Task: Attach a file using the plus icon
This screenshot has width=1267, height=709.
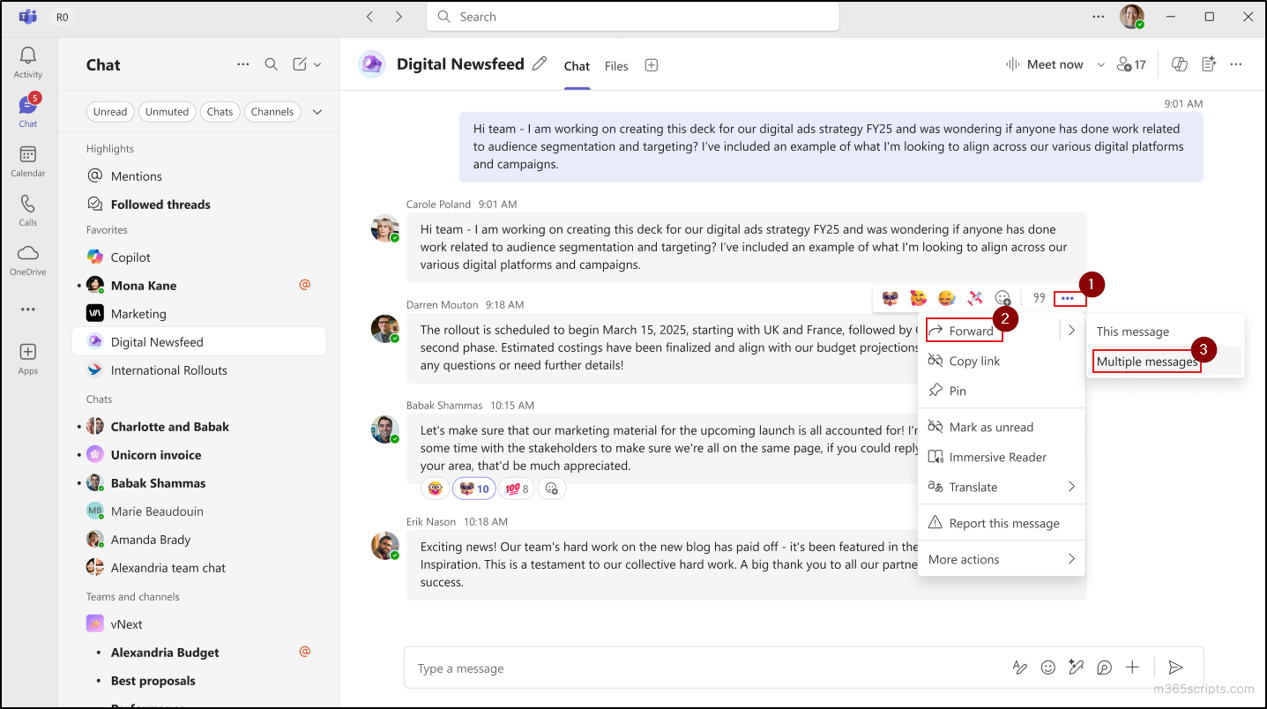Action: coord(1132,668)
